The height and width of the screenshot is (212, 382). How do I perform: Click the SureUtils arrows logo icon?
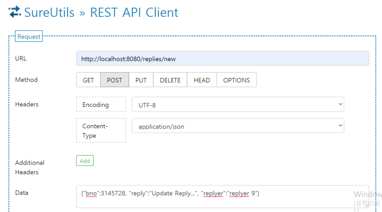pyautogui.click(x=15, y=11)
